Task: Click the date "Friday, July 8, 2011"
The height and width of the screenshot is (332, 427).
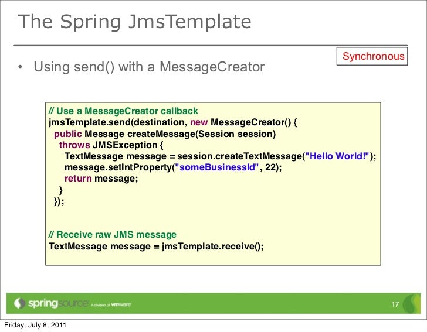Action: pyautogui.click(x=35, y=325)
